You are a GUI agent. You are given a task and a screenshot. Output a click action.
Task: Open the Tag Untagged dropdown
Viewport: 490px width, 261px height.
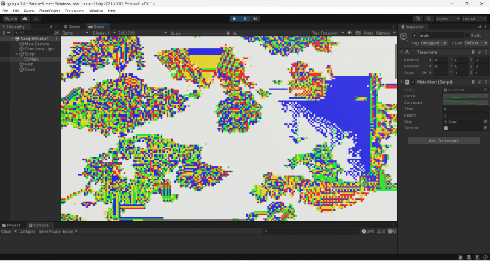pyautogui.click(x=434, y=43)
